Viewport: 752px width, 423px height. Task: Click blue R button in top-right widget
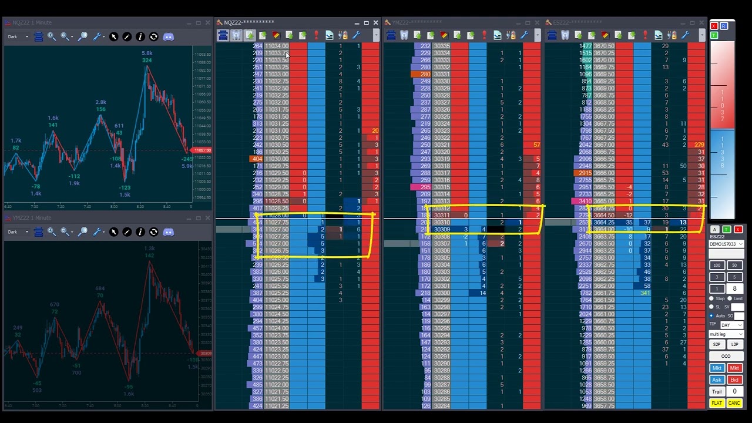pyautogui.click(x=724, y=26)
